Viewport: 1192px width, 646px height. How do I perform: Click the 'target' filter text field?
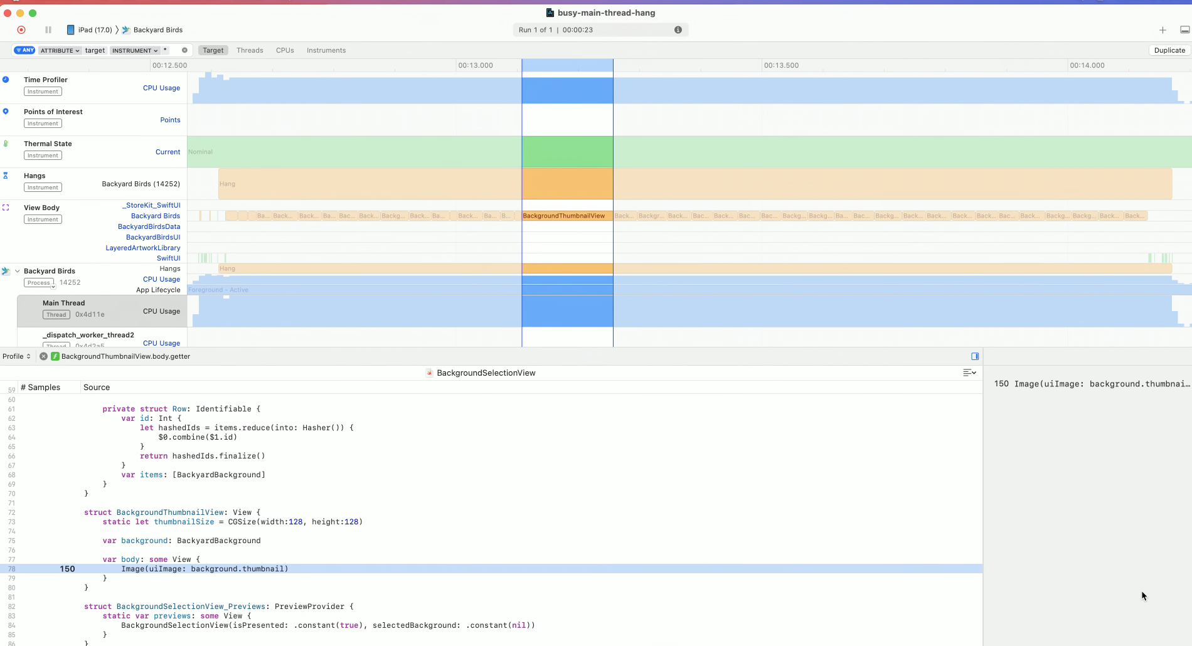click(95, 50)
